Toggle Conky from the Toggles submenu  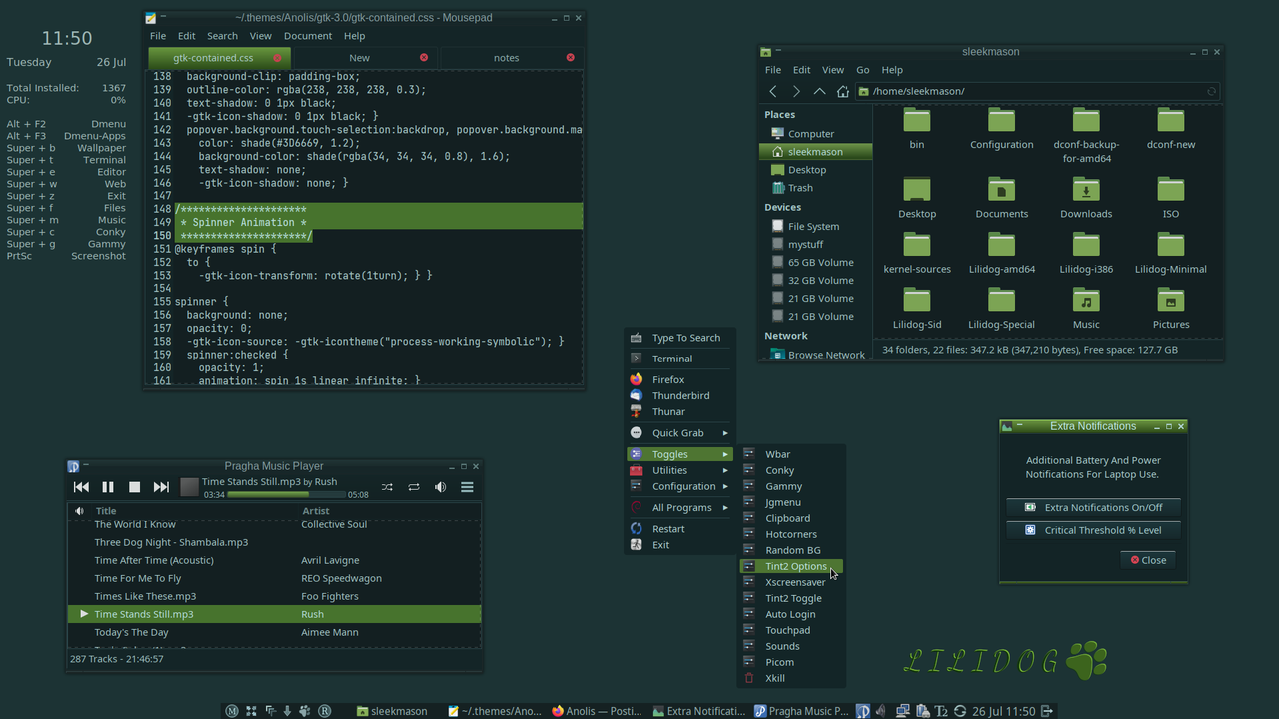coord(792,470)
